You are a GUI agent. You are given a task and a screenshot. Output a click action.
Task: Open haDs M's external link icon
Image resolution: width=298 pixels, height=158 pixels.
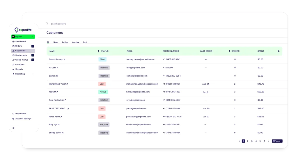coord(57,92)
